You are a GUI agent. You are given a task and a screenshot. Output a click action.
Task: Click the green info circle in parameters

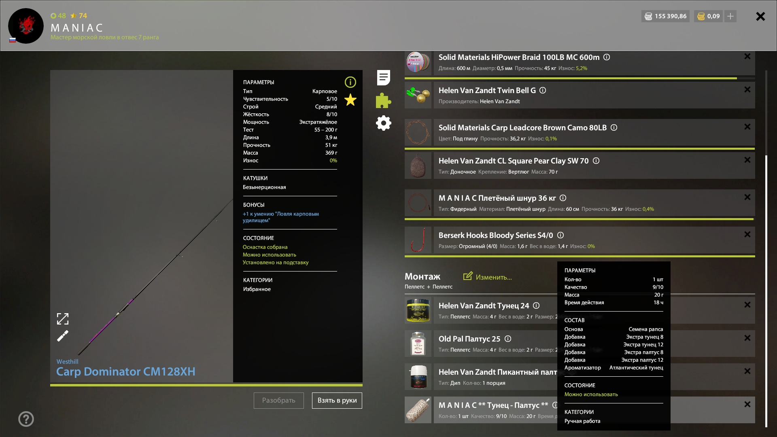point(350,82)
